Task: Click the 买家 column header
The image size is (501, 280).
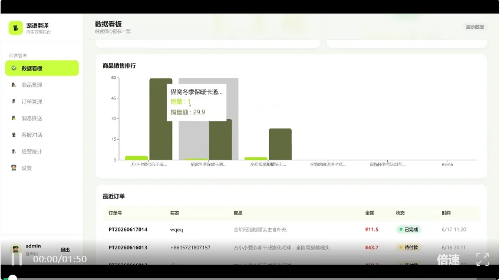Action: click(174, 213)
